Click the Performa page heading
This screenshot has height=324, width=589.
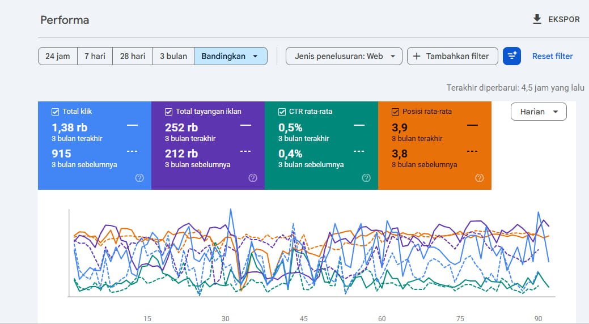[65, 20]
